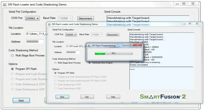The image size is (205, 110).
Task: Minimize the SPI Flash Programming dialog
Action: 125,45
